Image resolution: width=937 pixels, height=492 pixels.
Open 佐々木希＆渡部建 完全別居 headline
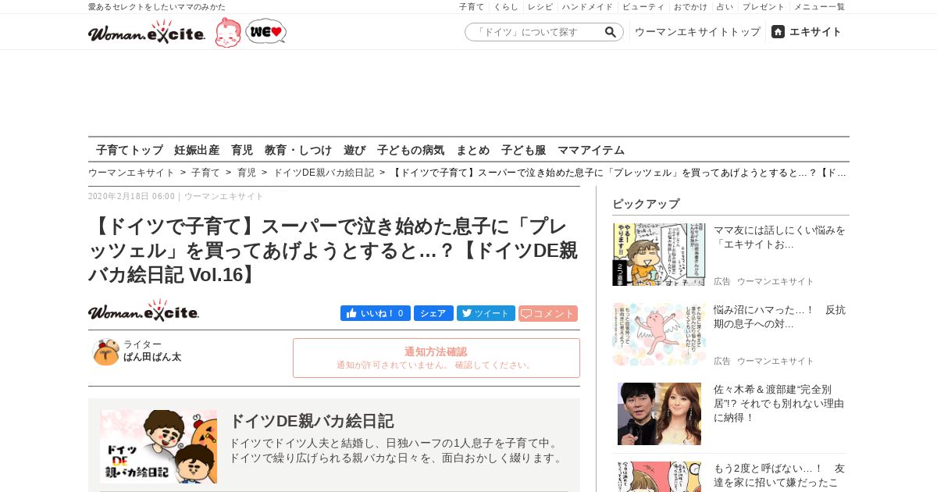779,404
